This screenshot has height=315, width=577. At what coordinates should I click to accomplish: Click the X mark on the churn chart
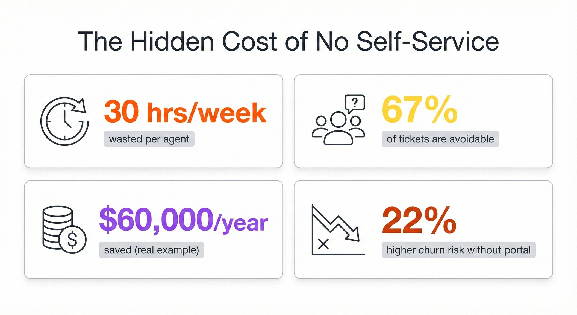point(323,243)
